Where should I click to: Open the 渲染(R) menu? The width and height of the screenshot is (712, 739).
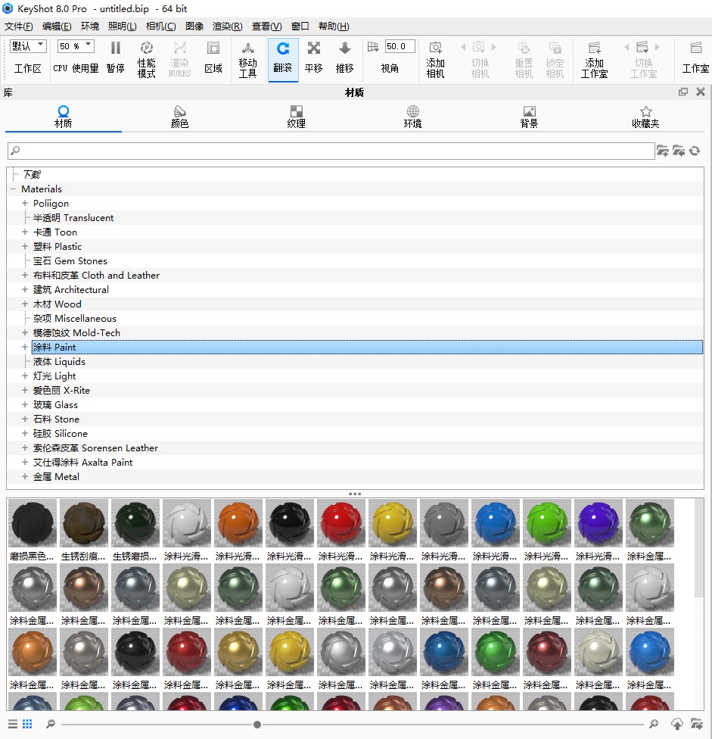[227, 26]
